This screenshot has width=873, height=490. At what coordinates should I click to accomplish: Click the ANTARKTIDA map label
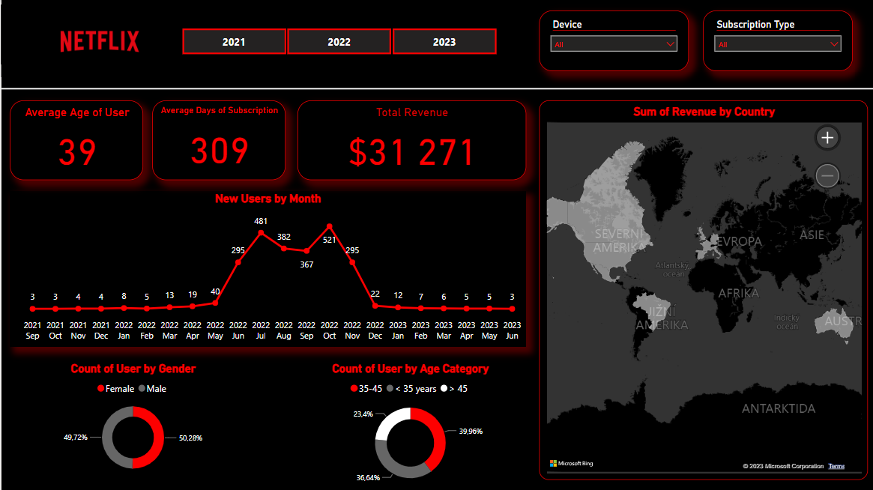[779, 408]
